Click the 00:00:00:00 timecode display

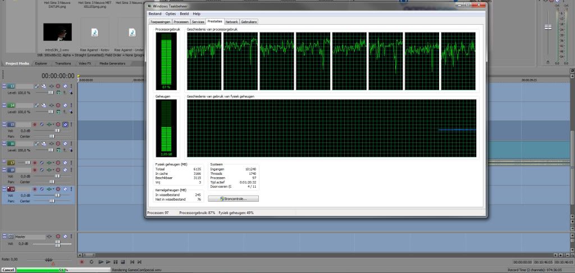(58, 76)
